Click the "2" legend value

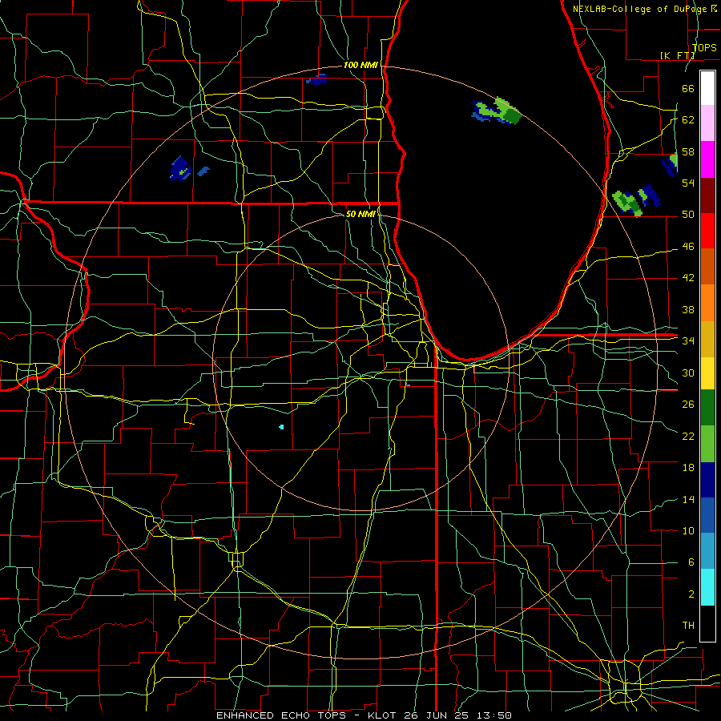coord(691,594)
